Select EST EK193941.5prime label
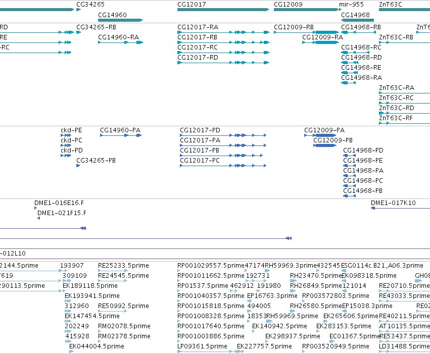 pyautogui.click(x=92, y=296)
